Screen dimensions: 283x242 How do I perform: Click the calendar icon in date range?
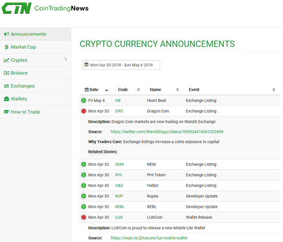tap(87, 64)
